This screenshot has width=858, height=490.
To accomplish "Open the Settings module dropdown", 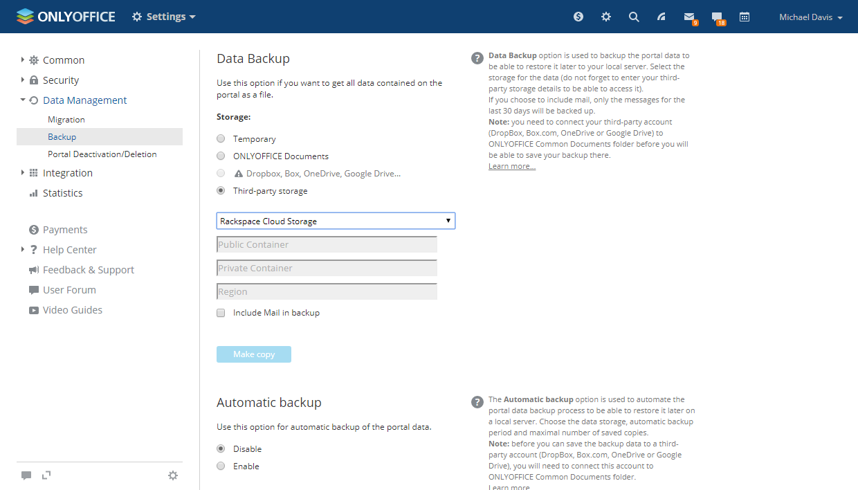I will click(164, 17).
